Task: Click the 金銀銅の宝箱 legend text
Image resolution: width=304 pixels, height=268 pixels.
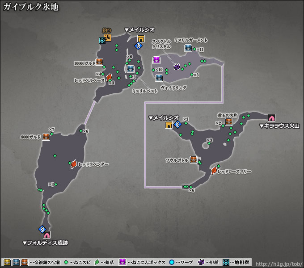Action: 47,263
